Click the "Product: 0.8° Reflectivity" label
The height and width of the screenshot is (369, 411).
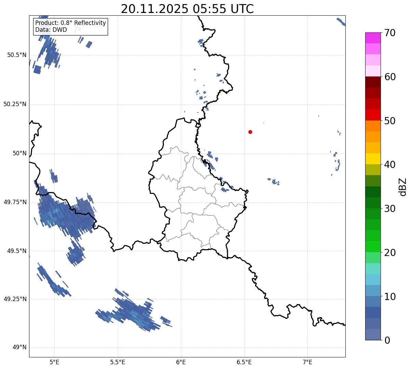[x=70, y=23]
